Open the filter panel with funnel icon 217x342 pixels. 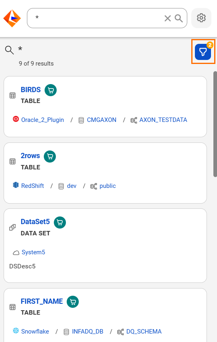click(203, 52)
